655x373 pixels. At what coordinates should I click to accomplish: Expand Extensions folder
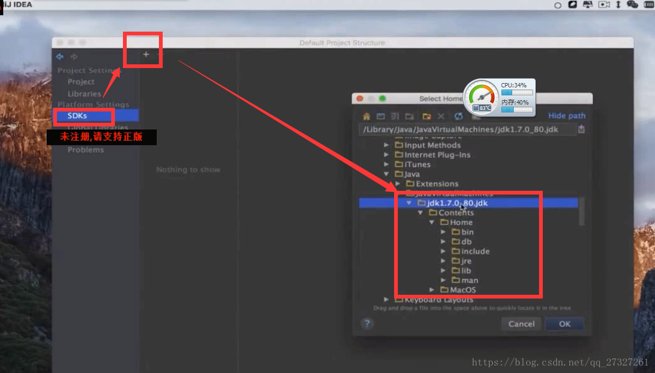click(x=397, y=184)
